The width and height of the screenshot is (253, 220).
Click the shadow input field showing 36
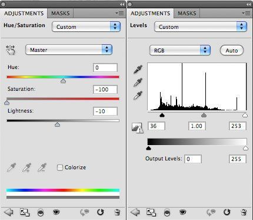pos(157,126)
